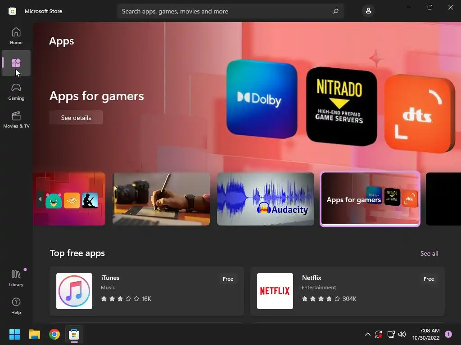Click Free button for Netflix
Image resolution: width=461 pixels, height=345 pixels.
click(429, 279)
